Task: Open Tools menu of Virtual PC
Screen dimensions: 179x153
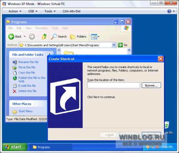Action: coord(50,11)
